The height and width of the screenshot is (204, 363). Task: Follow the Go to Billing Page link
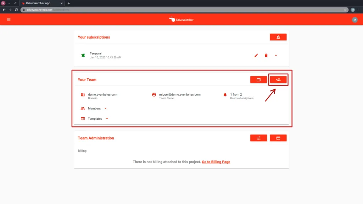(x=216, y=162)
